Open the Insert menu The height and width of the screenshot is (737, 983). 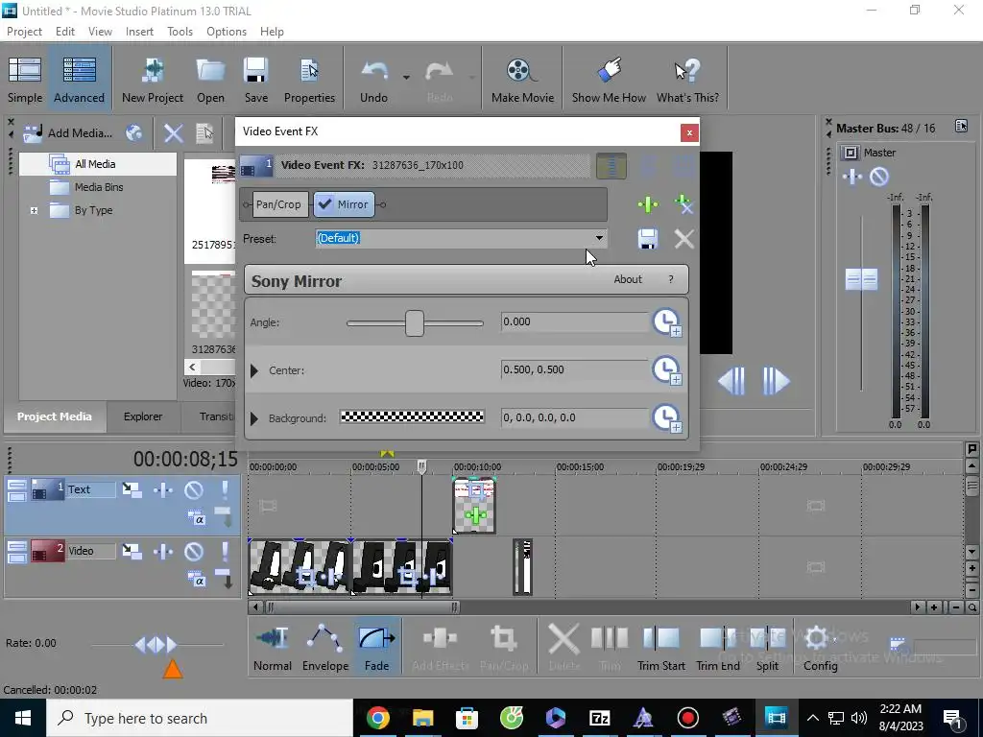click(139, 32)
